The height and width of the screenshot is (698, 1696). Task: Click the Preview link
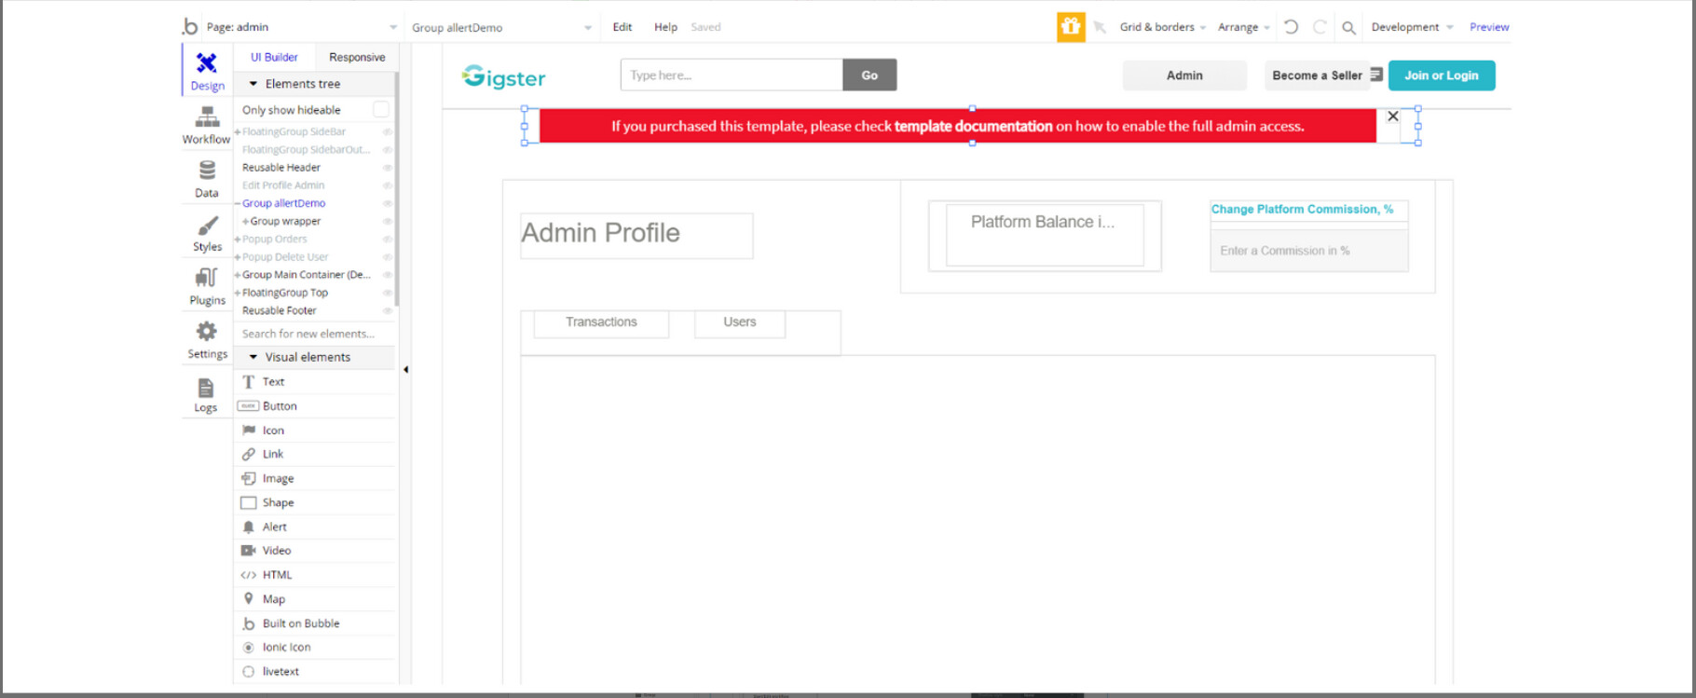click(x=1489, y=27)
